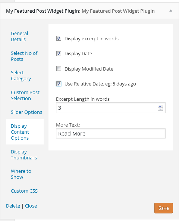Collapse the widget panel using the arrow icon
Image resolution: width=182 pixels, height=221 pixels.
pos(171,11)
